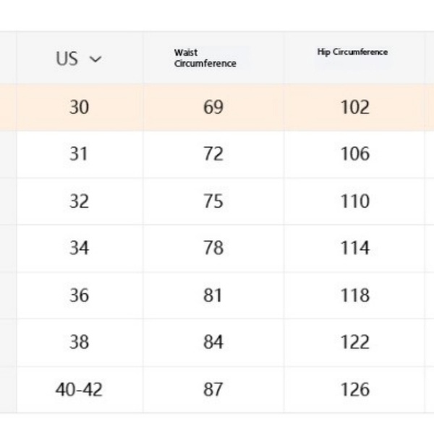Image resolution: width=434 pixels, height=434 pixels.
Task: Click hip value 110
Action: (354, 201)
